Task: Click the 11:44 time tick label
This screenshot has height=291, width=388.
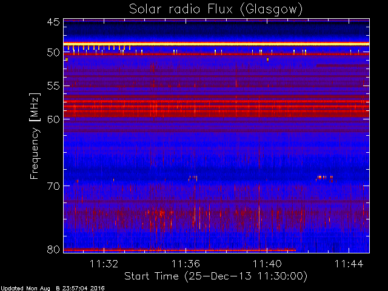Action: (349, 264)
